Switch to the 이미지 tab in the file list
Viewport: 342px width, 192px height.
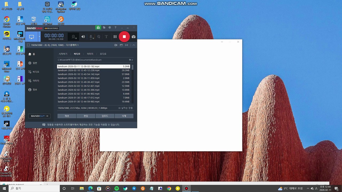[x=90, y=54]
